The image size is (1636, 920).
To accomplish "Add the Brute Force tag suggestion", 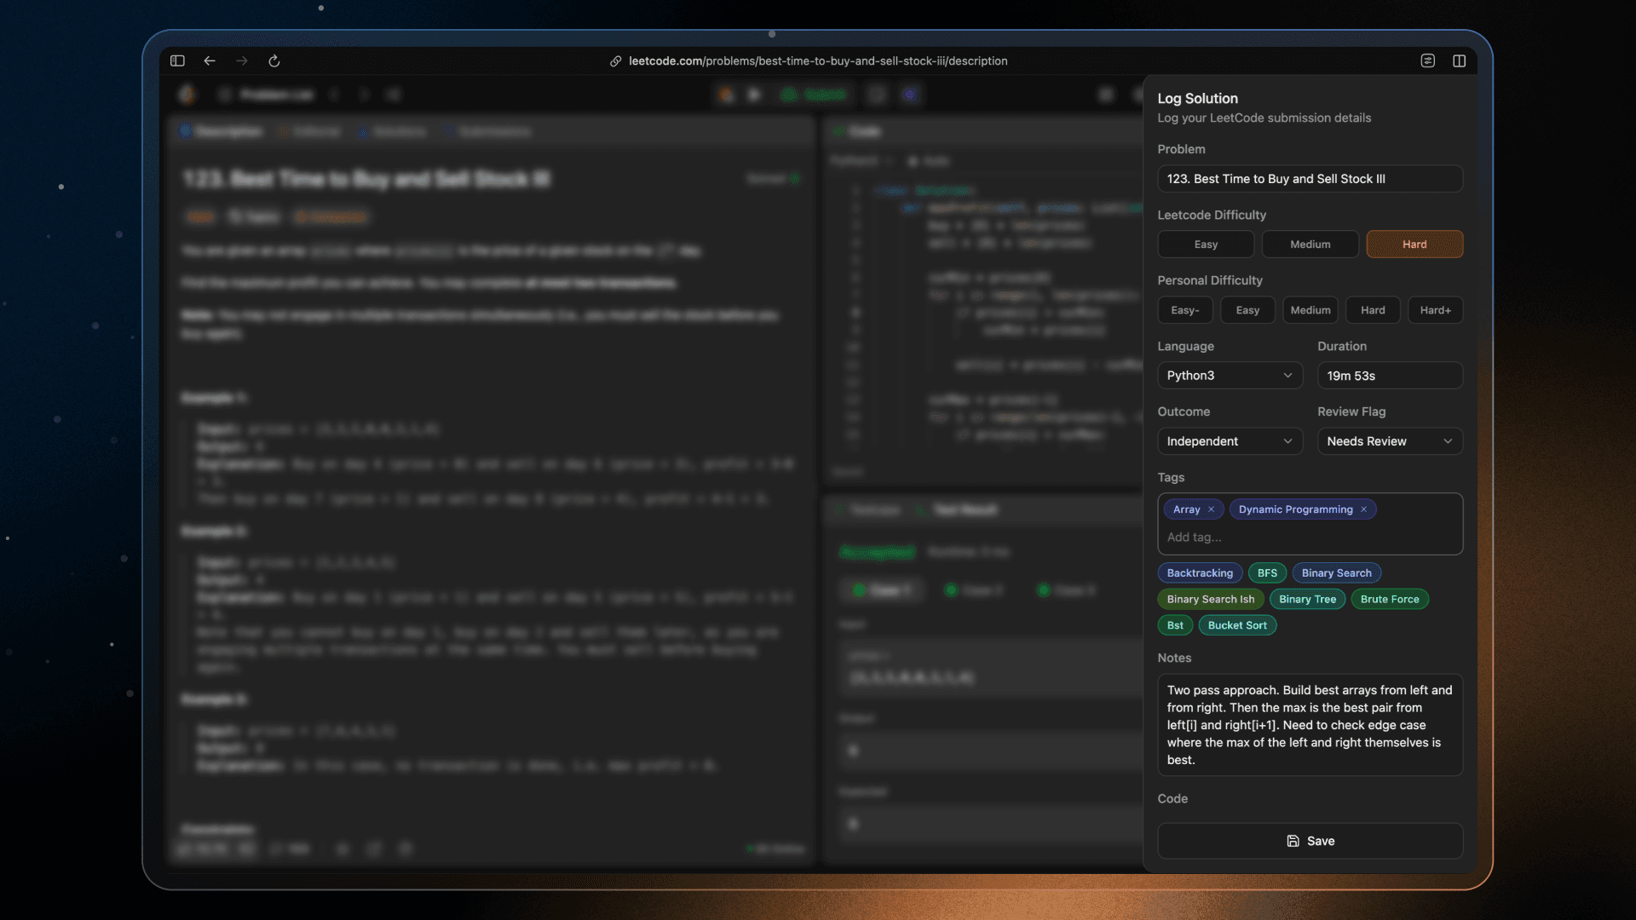I will point(1390,600).
